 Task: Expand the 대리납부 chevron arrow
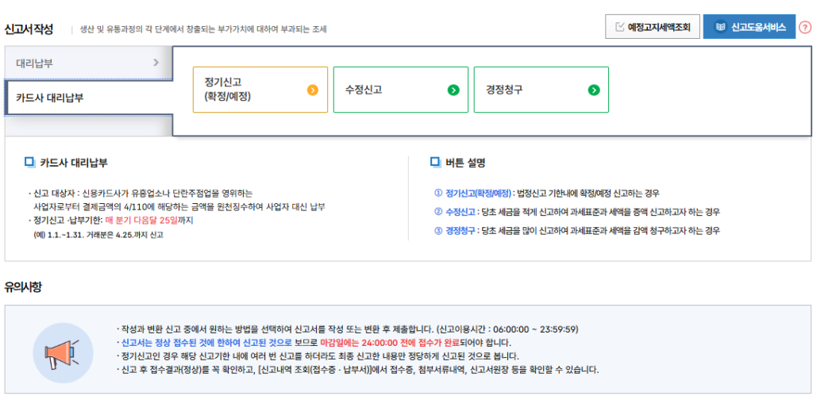tap(156, 62)
